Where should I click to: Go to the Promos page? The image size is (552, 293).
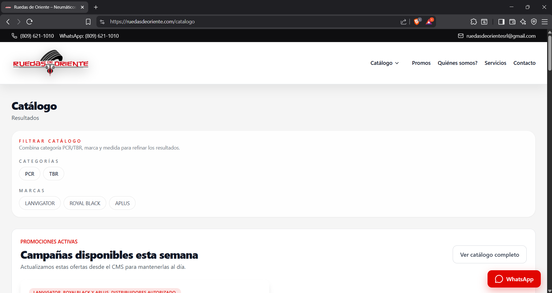[x=421, y=63]
